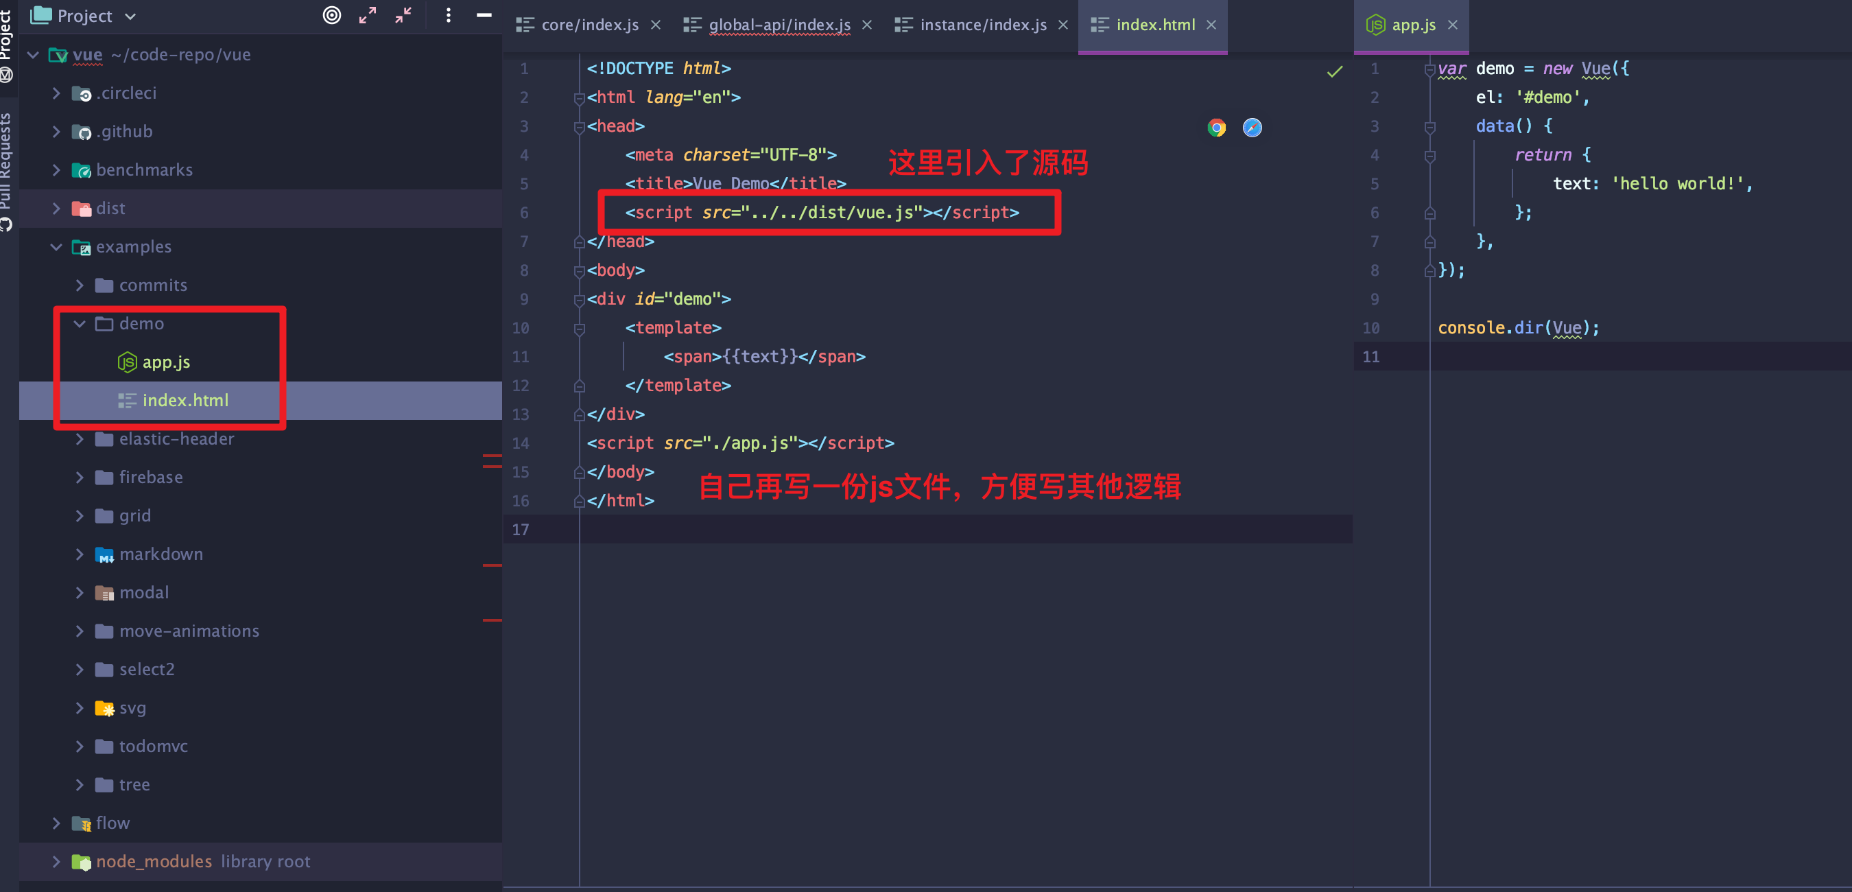This screenshot has width=1852, height=892.
Task: Open page preview in Safari browser icon
Action: 1252,128
